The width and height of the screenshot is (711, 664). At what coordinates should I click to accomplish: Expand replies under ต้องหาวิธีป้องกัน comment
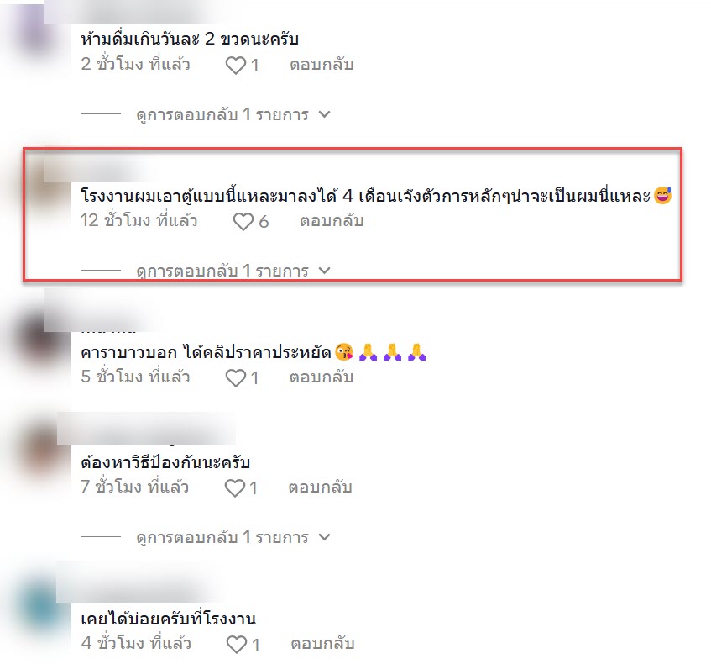click(233, 537)
